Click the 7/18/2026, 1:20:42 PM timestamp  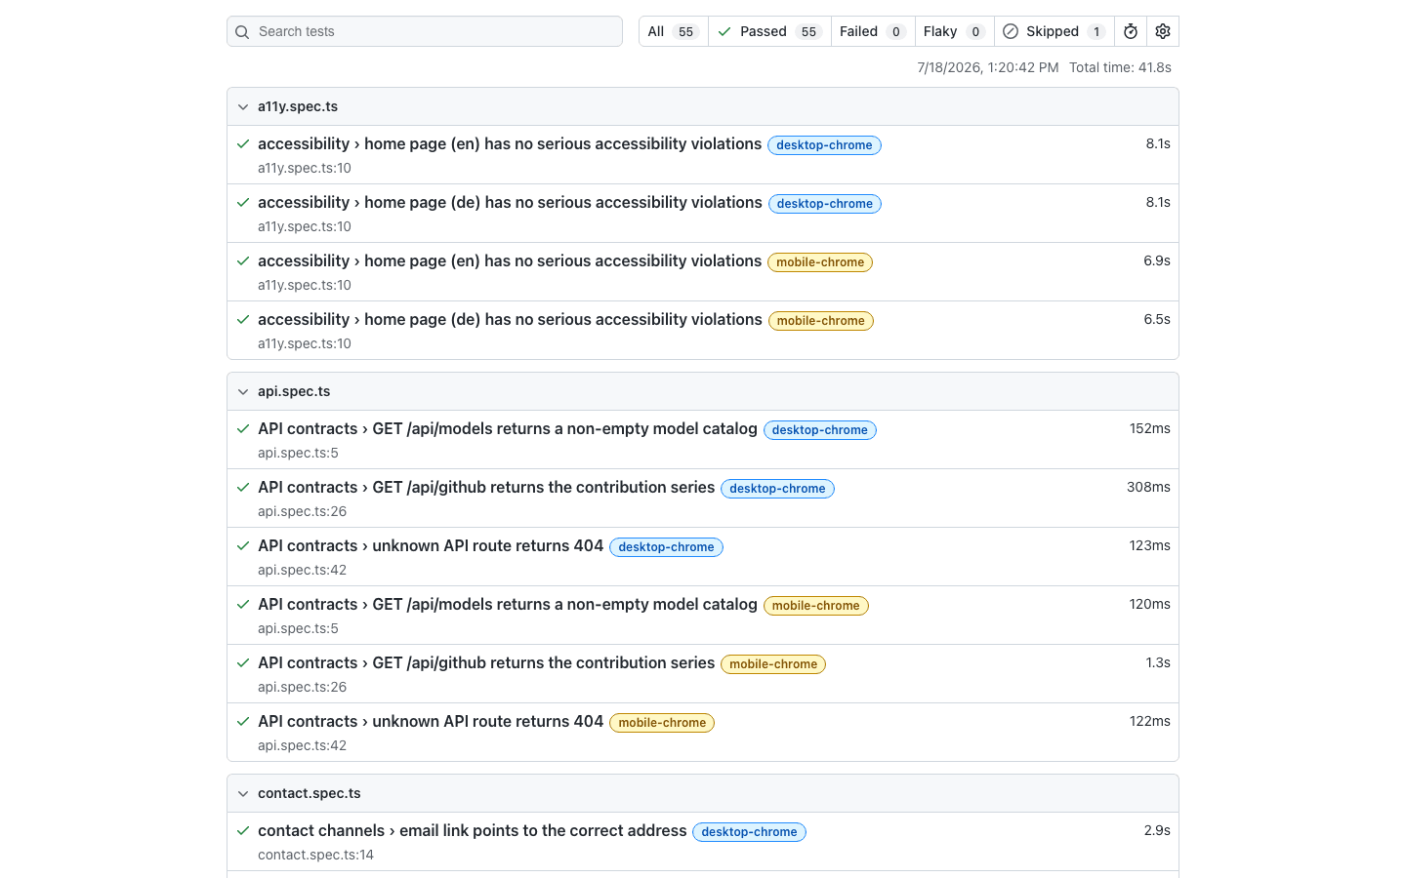pyautogui.click(x=987, y=67)
